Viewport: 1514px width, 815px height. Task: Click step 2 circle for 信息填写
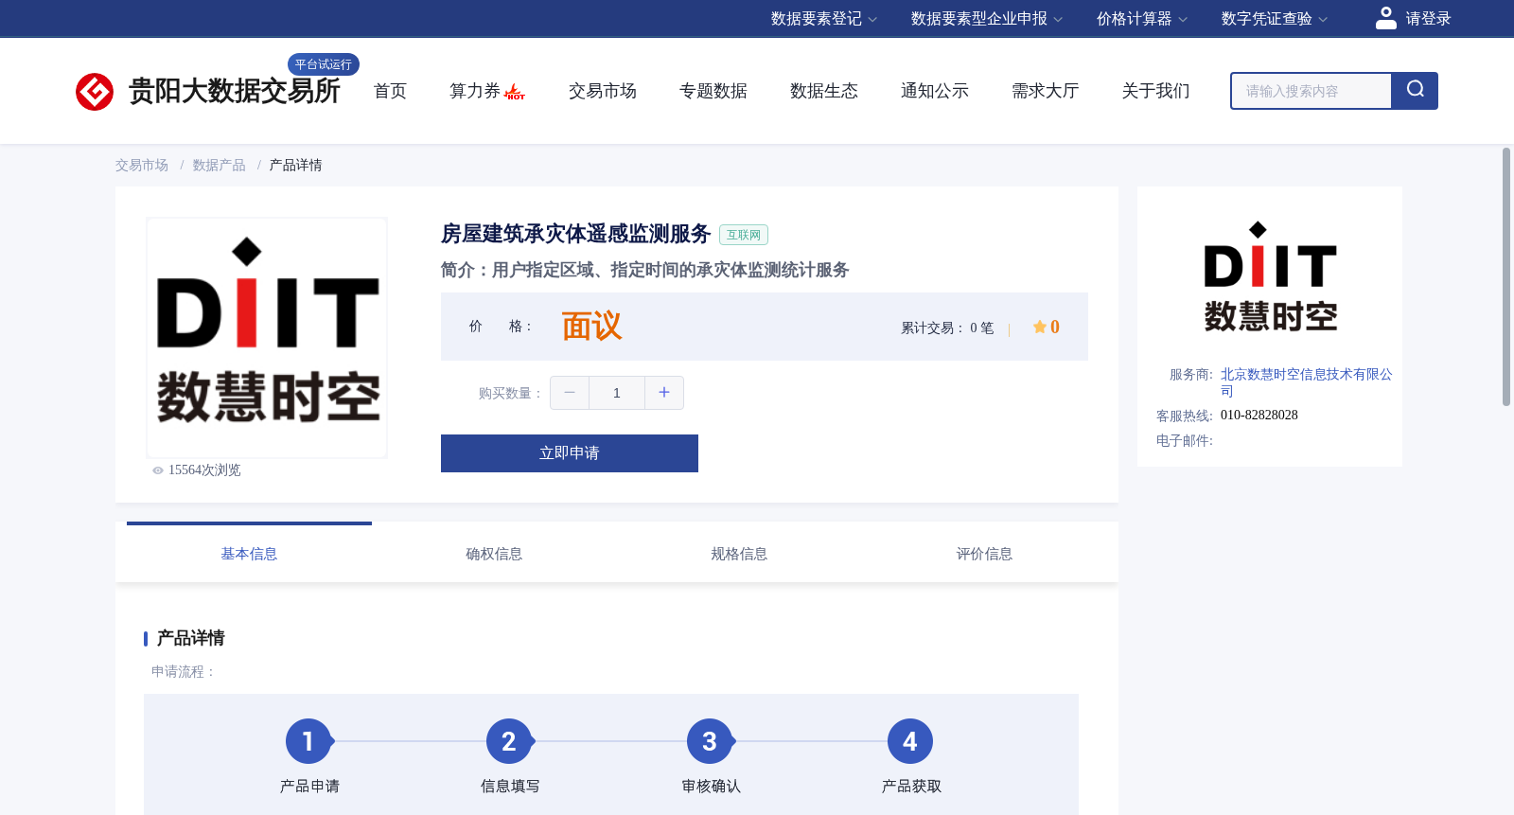(509, 741)
